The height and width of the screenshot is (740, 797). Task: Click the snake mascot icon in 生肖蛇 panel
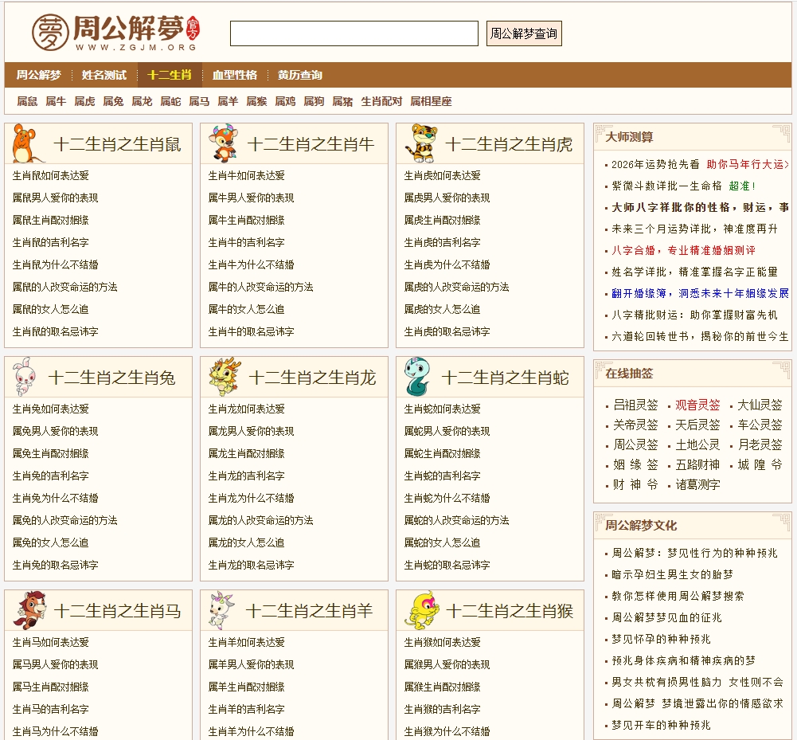(x=418, y=376)
